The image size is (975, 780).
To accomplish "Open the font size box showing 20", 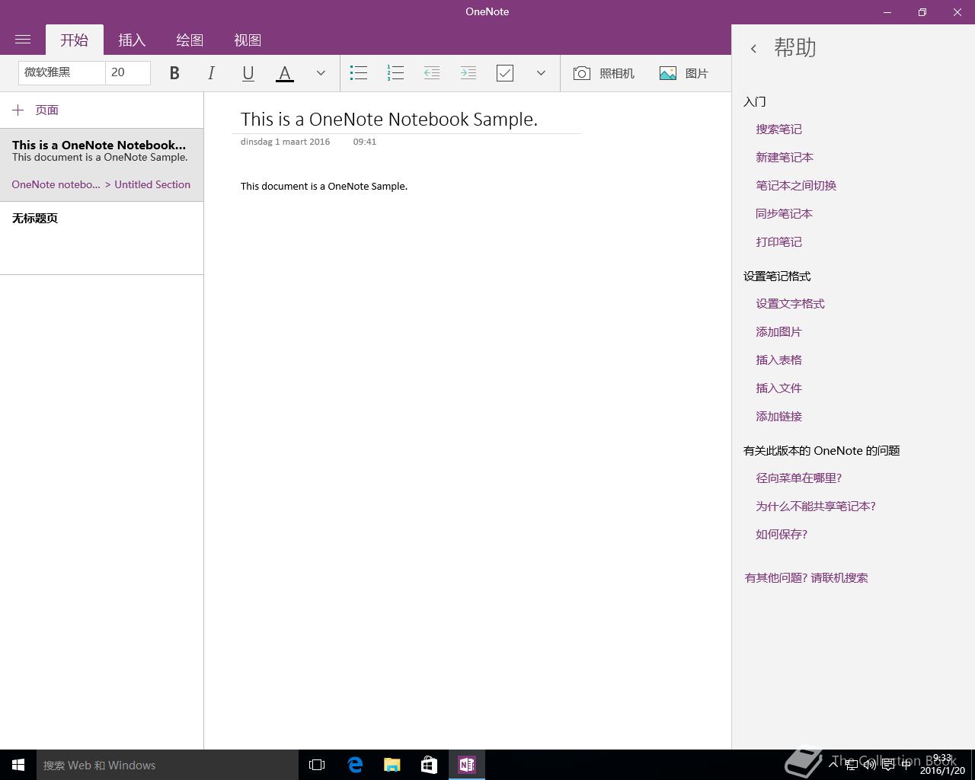I will (128, 72).
